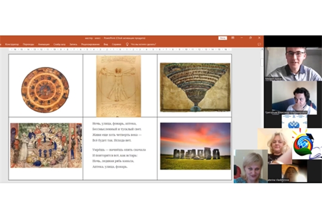Screen dimensions: 322x215
Task: Click the lightbulb Tell Me icon
Action: (x=127, y=44)
